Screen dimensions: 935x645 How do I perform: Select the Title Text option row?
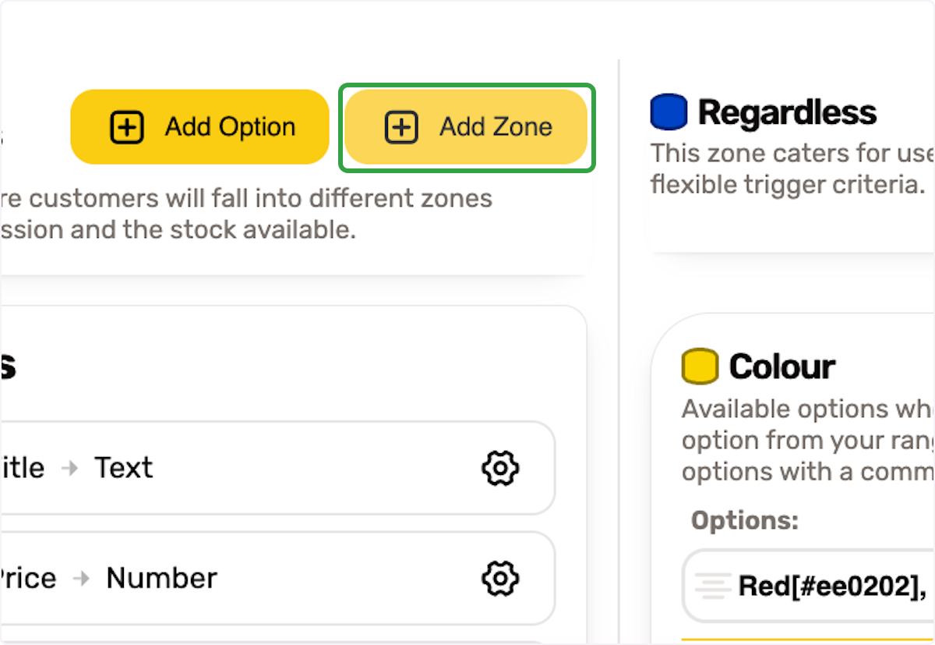[x=277, y=468]
